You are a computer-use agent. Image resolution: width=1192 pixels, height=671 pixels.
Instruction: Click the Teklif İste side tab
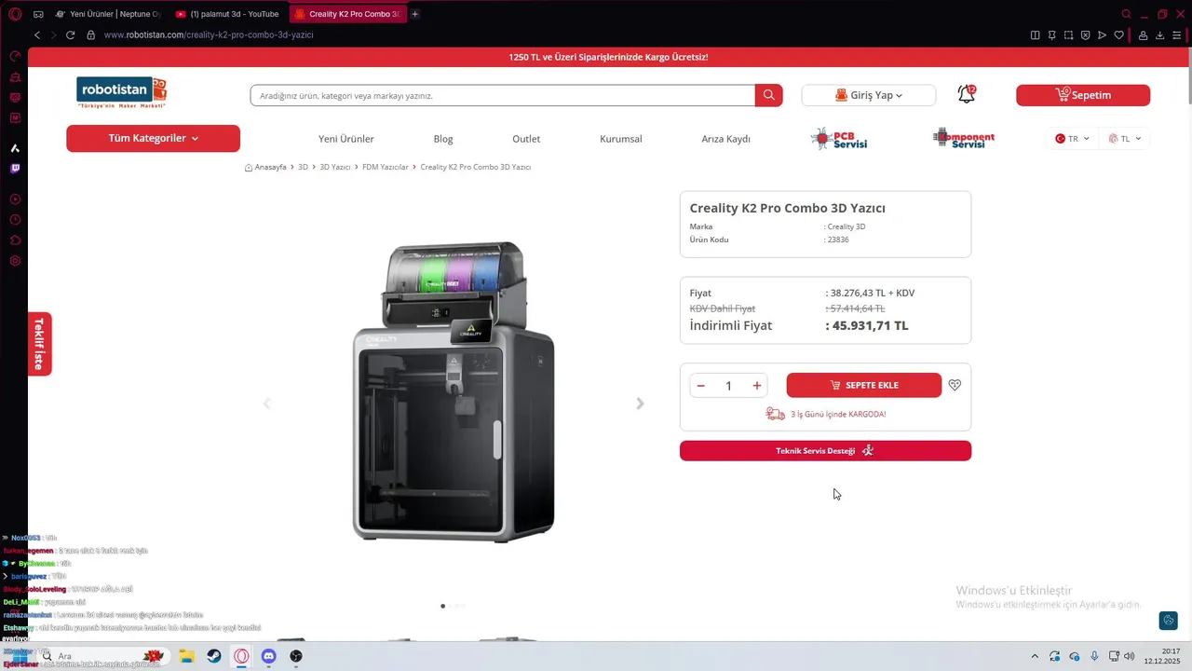[x=39, y=344]
